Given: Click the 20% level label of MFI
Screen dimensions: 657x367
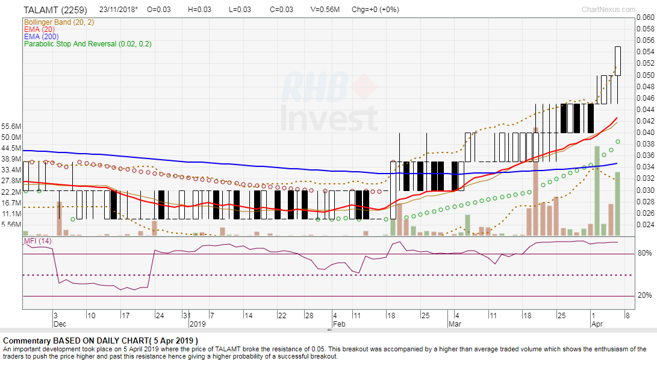Looking at the screenshot, I should pos(644,295).
